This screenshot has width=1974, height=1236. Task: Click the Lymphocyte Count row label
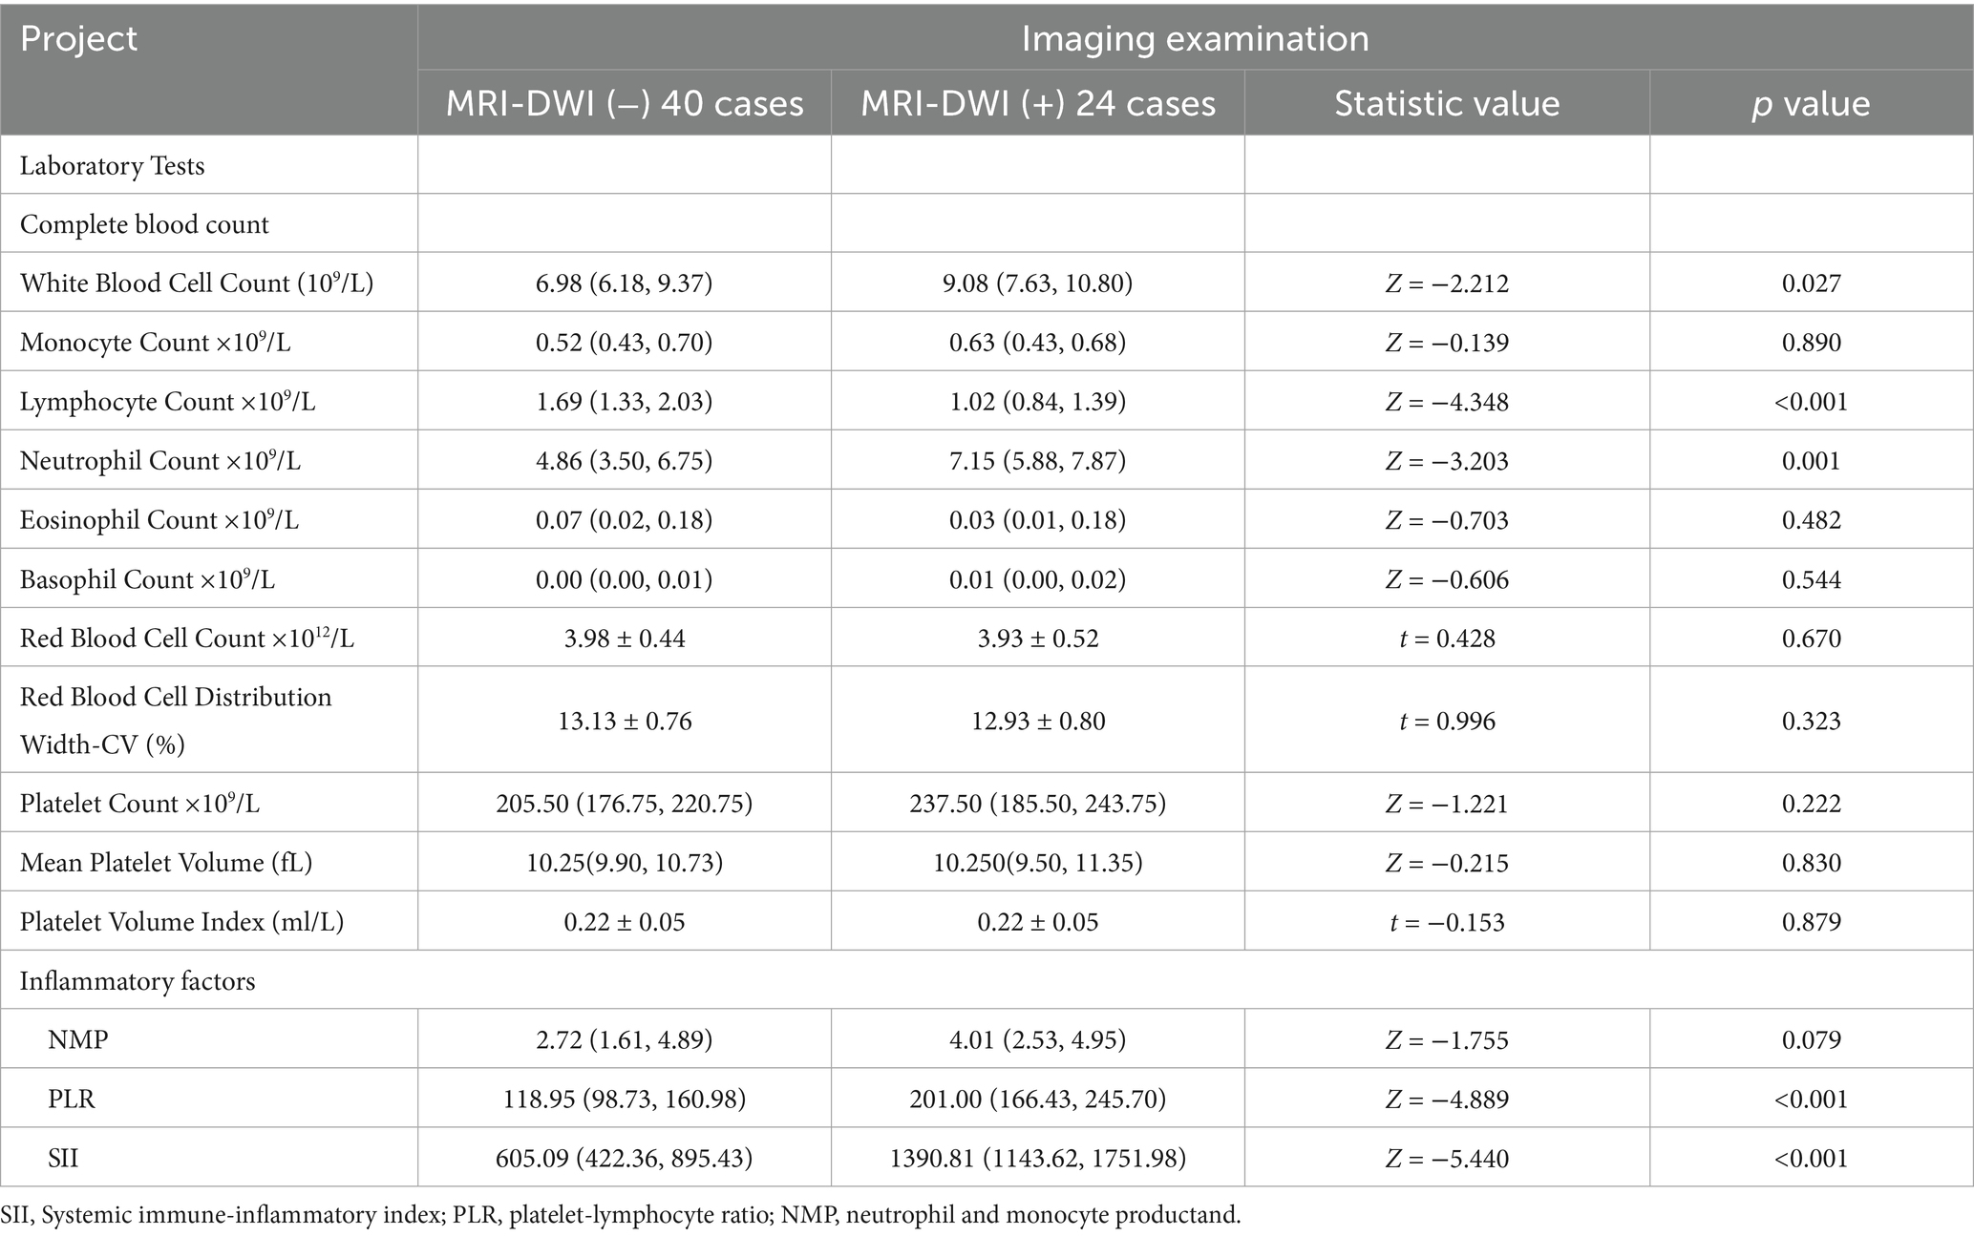click(168, 402)
